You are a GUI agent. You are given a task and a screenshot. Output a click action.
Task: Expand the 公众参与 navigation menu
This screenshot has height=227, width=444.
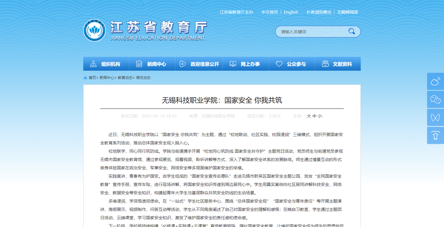pyautogui.click(x=291, y=64)
